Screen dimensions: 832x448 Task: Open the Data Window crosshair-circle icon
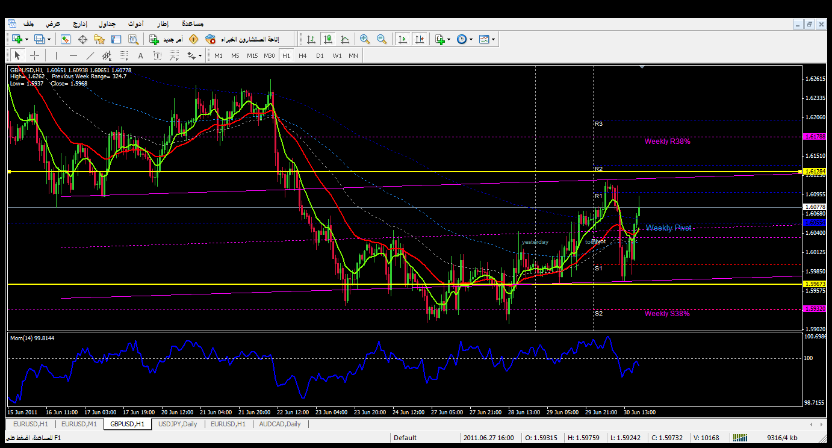[82, 39]
